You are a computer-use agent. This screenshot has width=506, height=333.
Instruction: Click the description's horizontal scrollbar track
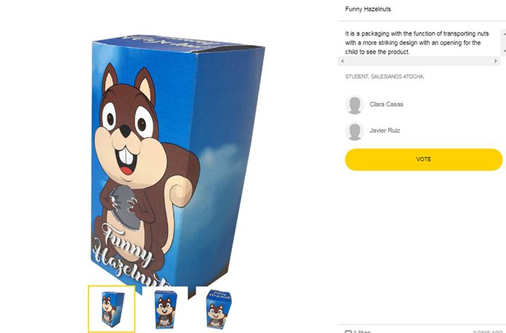419,61
